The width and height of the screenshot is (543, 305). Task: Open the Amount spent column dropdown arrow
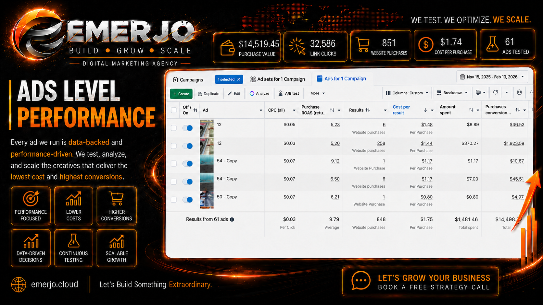478,110
